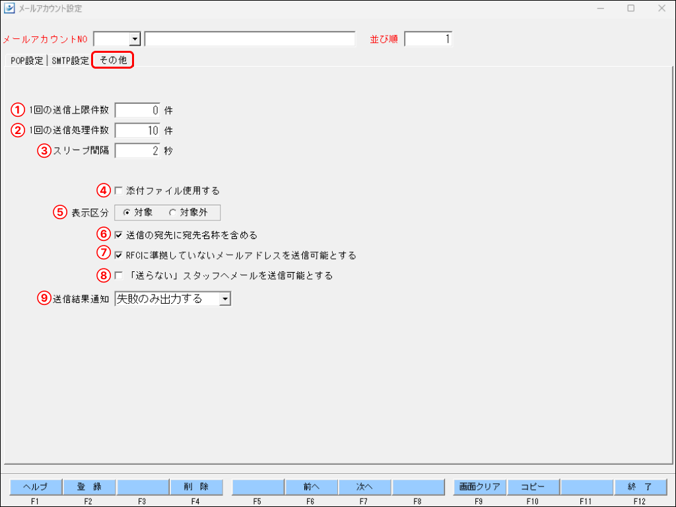The height and width of the screenshot is (507, 676).
Task: Select the その他 tab
Action: 113,60
